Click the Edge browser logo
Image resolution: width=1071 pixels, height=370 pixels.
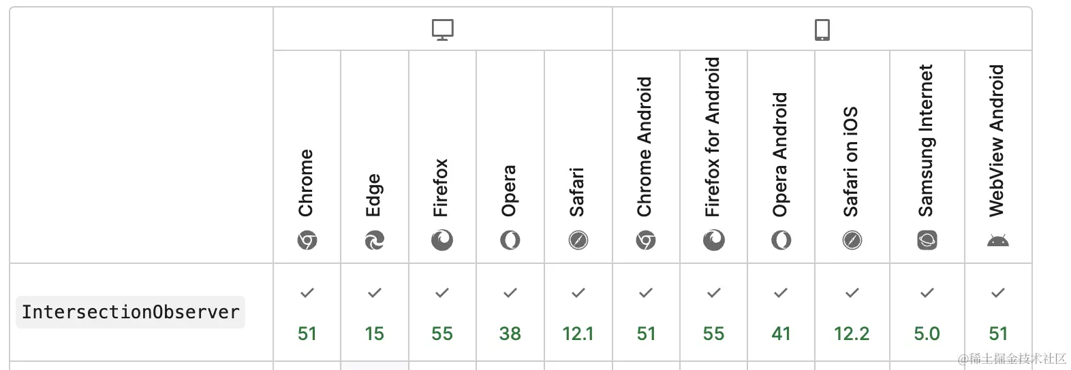point(374,240)
